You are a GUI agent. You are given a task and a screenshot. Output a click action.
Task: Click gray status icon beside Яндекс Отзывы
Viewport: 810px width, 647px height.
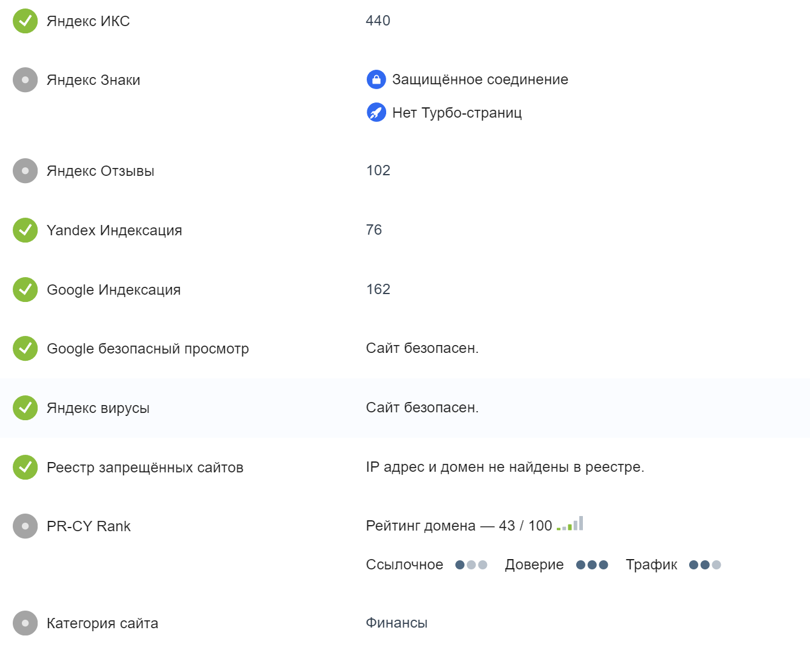click(25, 171)
